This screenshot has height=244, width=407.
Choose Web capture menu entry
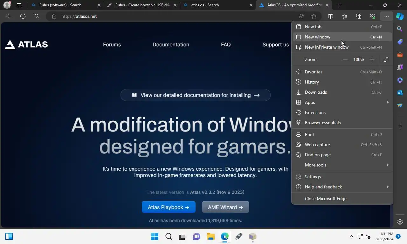pyautogui.click(x=342, y=145)
